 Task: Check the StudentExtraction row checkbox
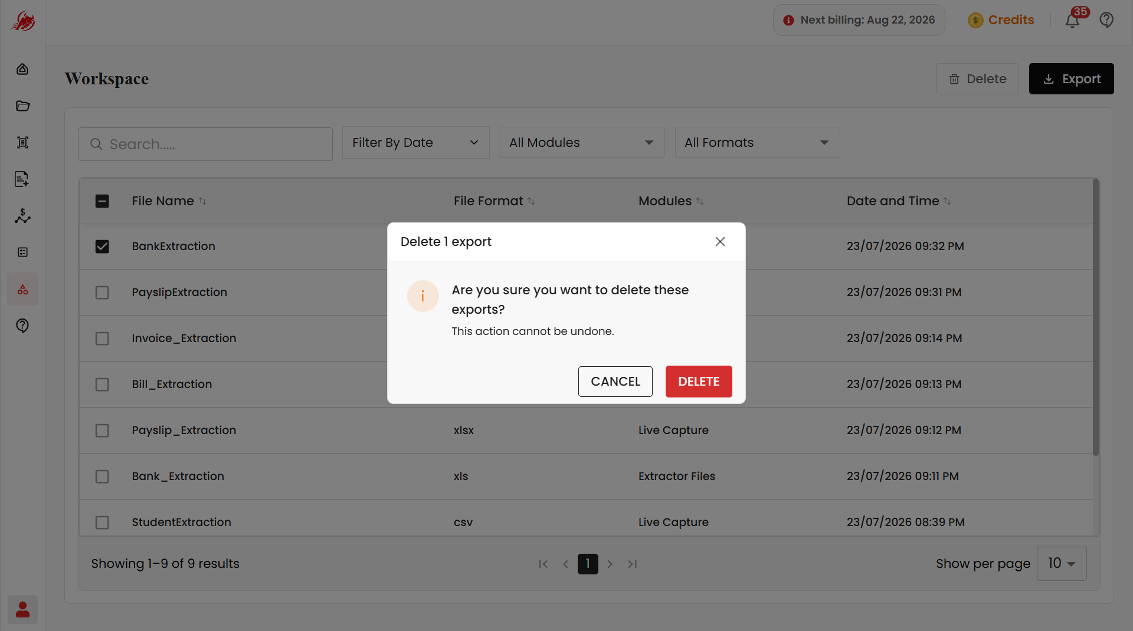(x=102, y=522)
